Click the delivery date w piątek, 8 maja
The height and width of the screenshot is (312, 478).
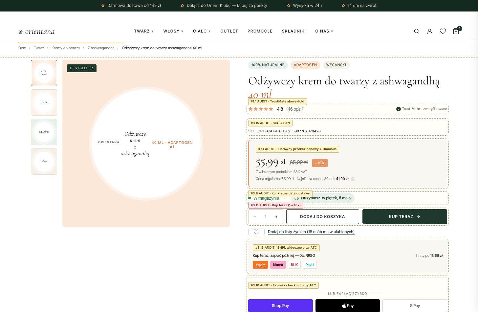pyautogui.click(x=336, y=198)
